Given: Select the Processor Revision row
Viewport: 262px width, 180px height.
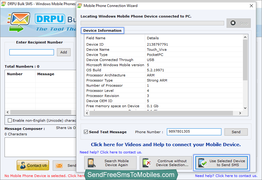Looking at the screenshot, I should coord(164,96).
